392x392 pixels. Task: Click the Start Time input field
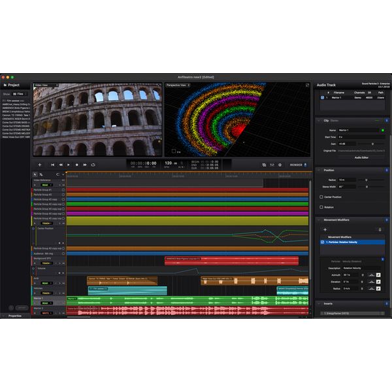point(361,137)
